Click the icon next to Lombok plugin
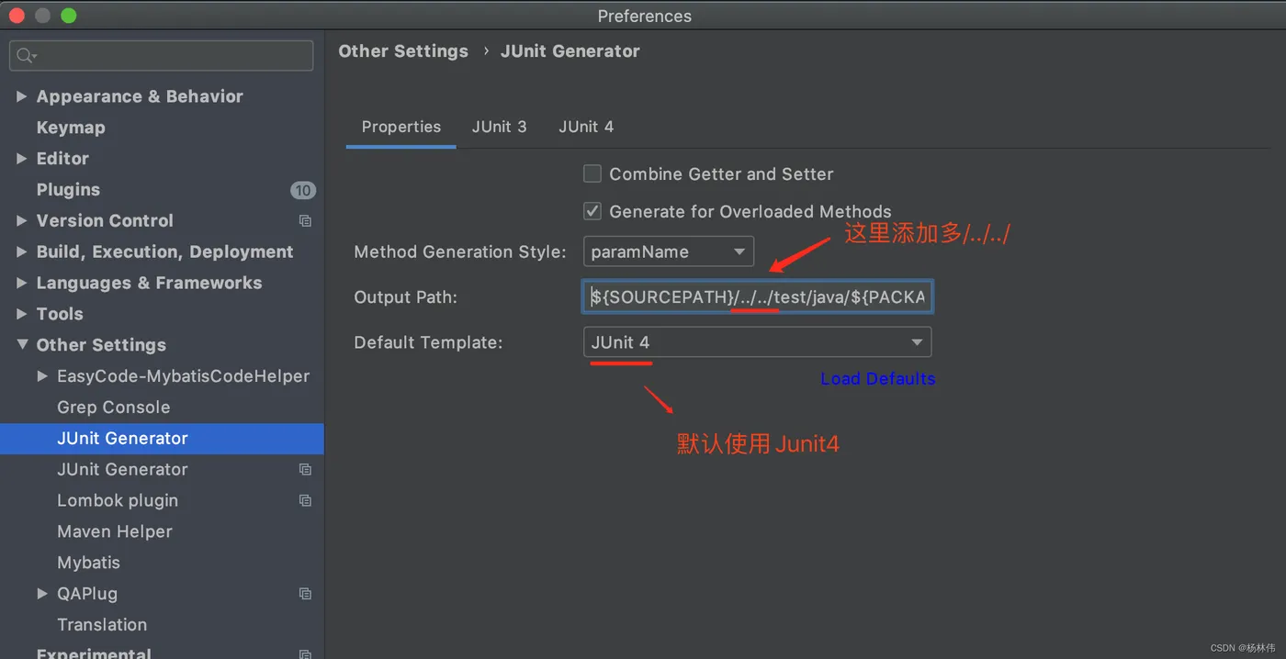 pos(305,500)
